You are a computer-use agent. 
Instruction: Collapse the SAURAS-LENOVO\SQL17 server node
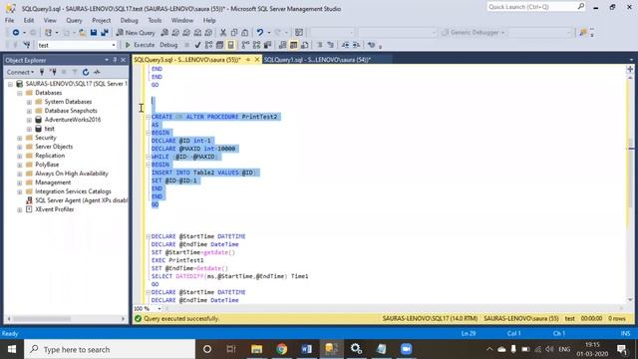coord(10,84)
